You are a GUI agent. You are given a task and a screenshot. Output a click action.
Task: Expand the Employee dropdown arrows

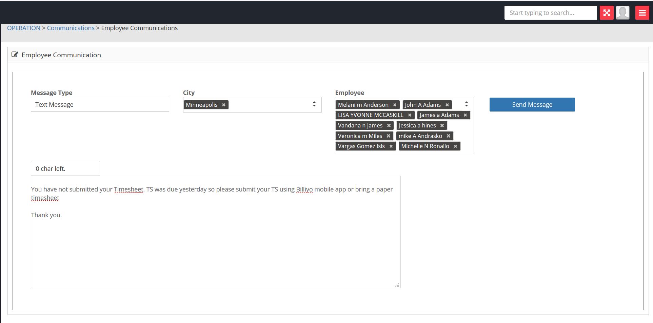coord(467,104)
